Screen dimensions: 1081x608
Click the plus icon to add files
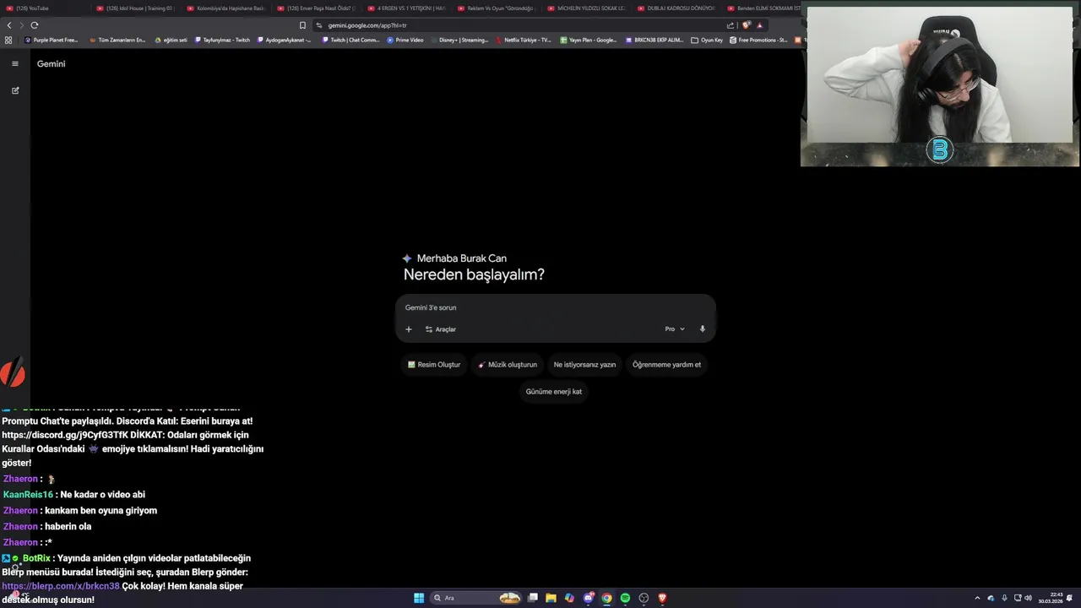point(408,329)
